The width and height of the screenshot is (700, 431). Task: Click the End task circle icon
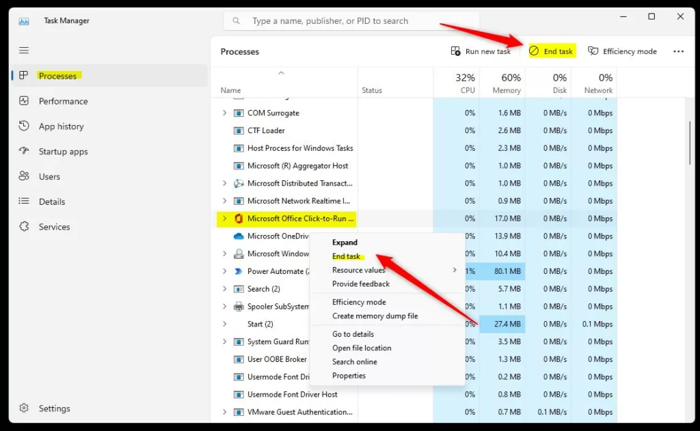[534, 51]
